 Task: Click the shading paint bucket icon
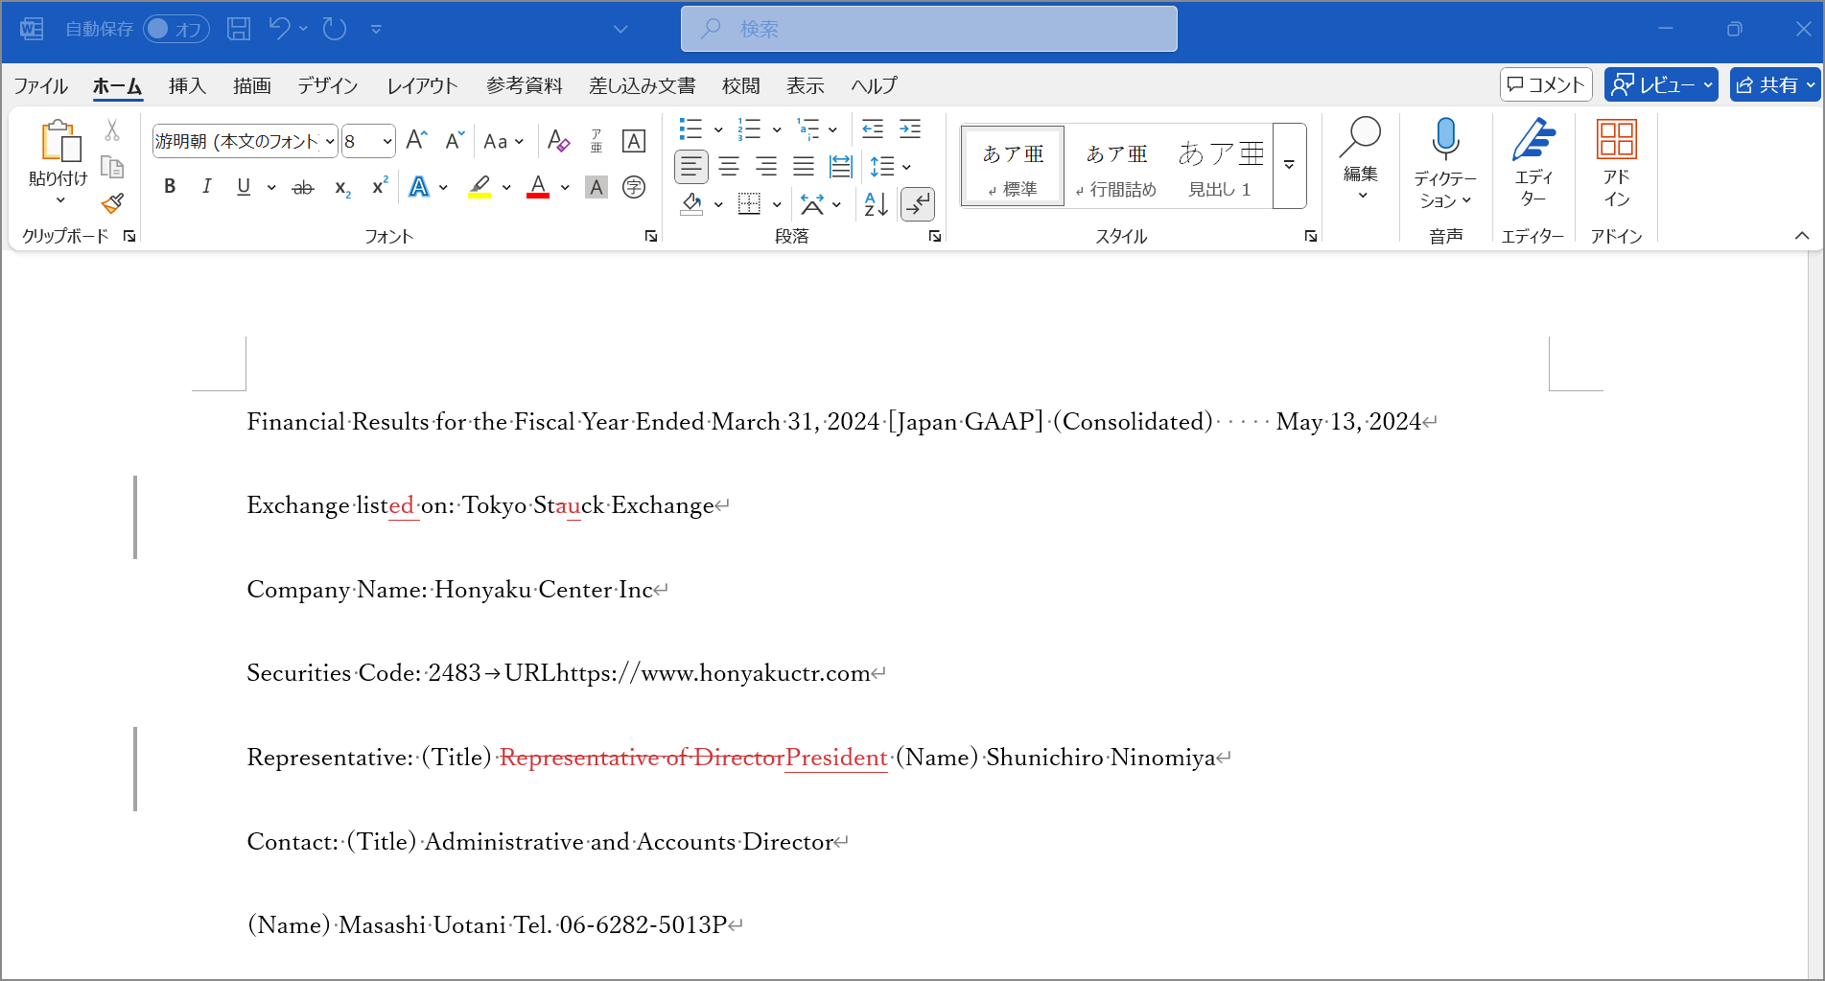click(x=691, y=203)
